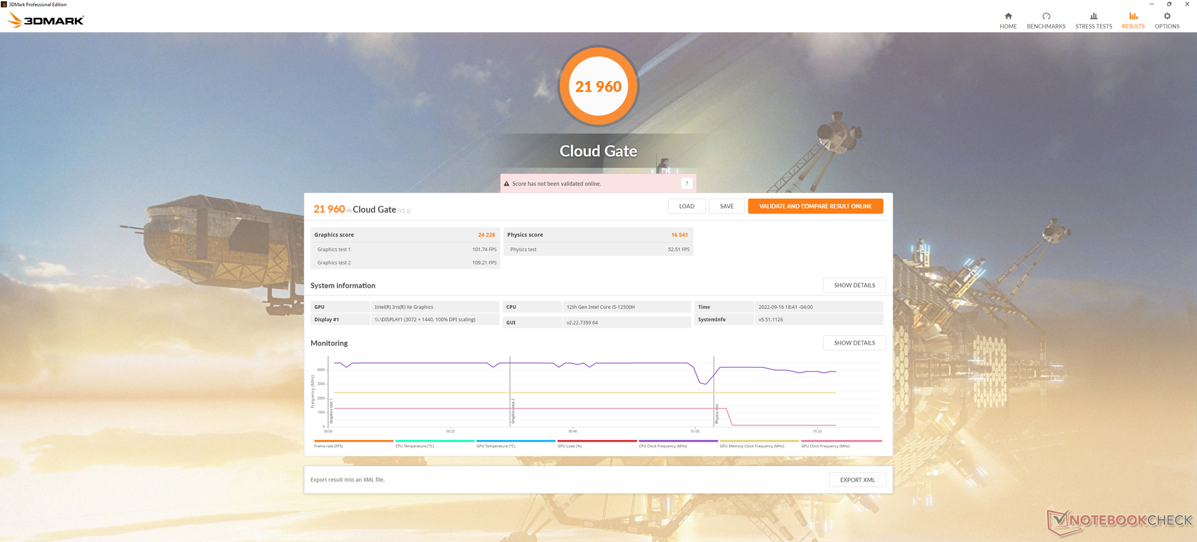
Task: Switch to the Results section
Action: 1133,21
